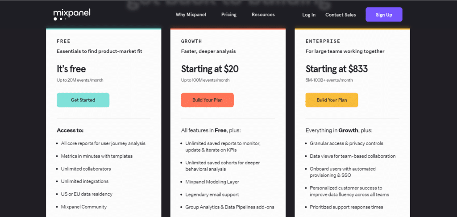Select the FREE plan heading
This screenshot has width=457, height=217.
(x=63, y=41)
